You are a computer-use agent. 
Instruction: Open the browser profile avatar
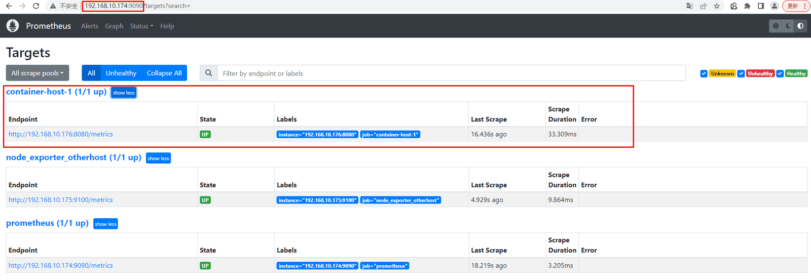click(x=775, y=6)
